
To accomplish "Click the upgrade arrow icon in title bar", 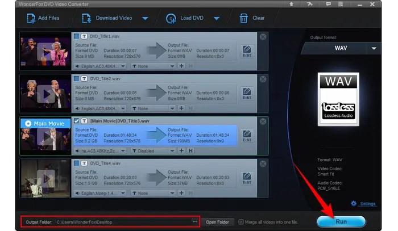I will [x=291, y=4].
